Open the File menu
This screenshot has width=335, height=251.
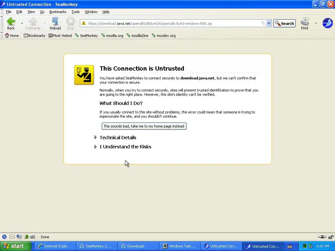tap(9, 12)
